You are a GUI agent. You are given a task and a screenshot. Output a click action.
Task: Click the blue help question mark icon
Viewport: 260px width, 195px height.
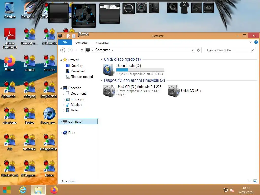(x=256, y=42)
